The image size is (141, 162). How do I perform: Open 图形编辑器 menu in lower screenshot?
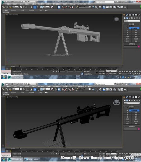[x=57, y=86]
